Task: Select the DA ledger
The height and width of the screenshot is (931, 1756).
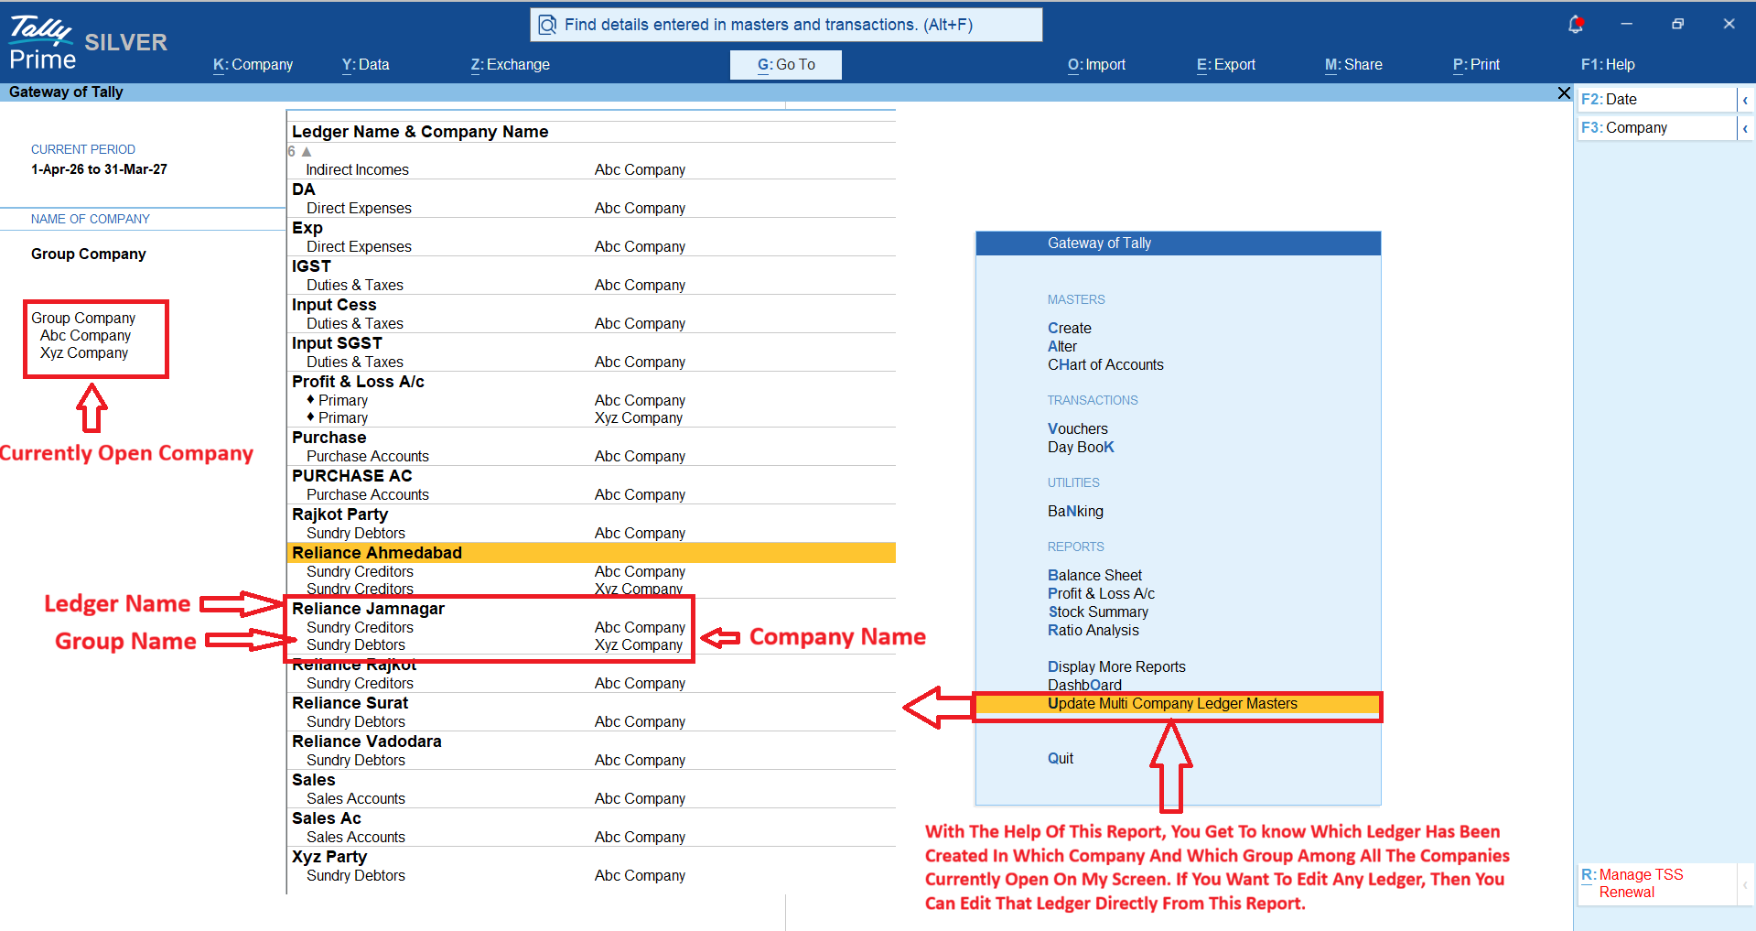Action: pyautogui.click(x=303, y=189)
